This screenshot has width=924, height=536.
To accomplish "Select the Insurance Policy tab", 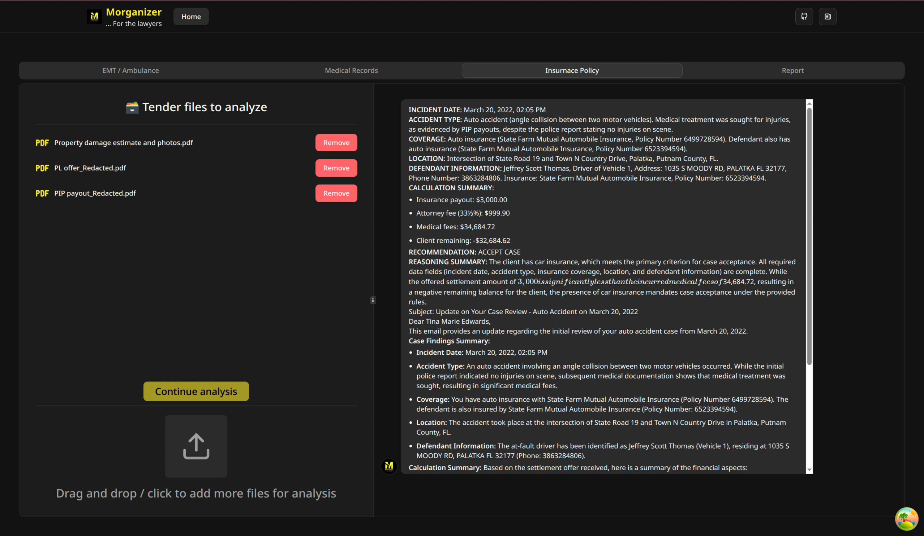I will (572, 70).
